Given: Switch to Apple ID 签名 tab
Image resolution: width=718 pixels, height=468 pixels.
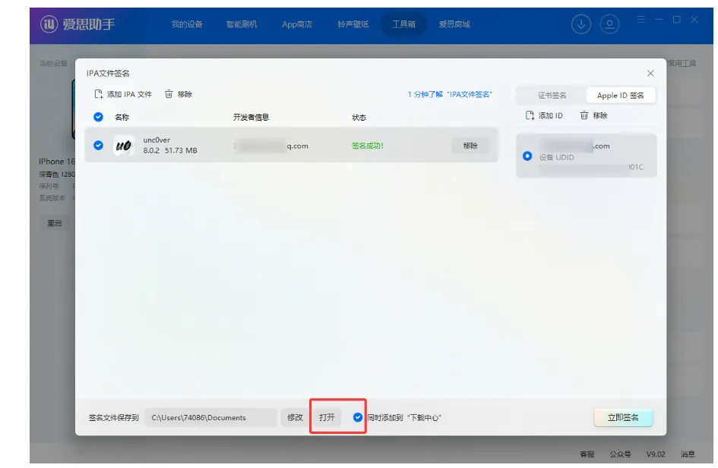Looking at the screenshot, I should coord(621,95).
